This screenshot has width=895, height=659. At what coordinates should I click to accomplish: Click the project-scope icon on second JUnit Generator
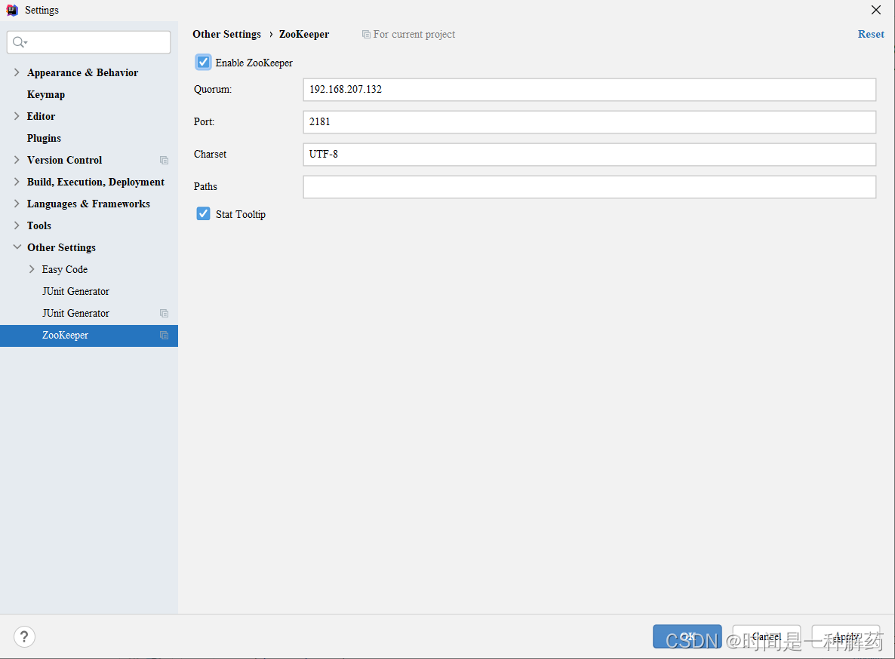click(164, 314)
